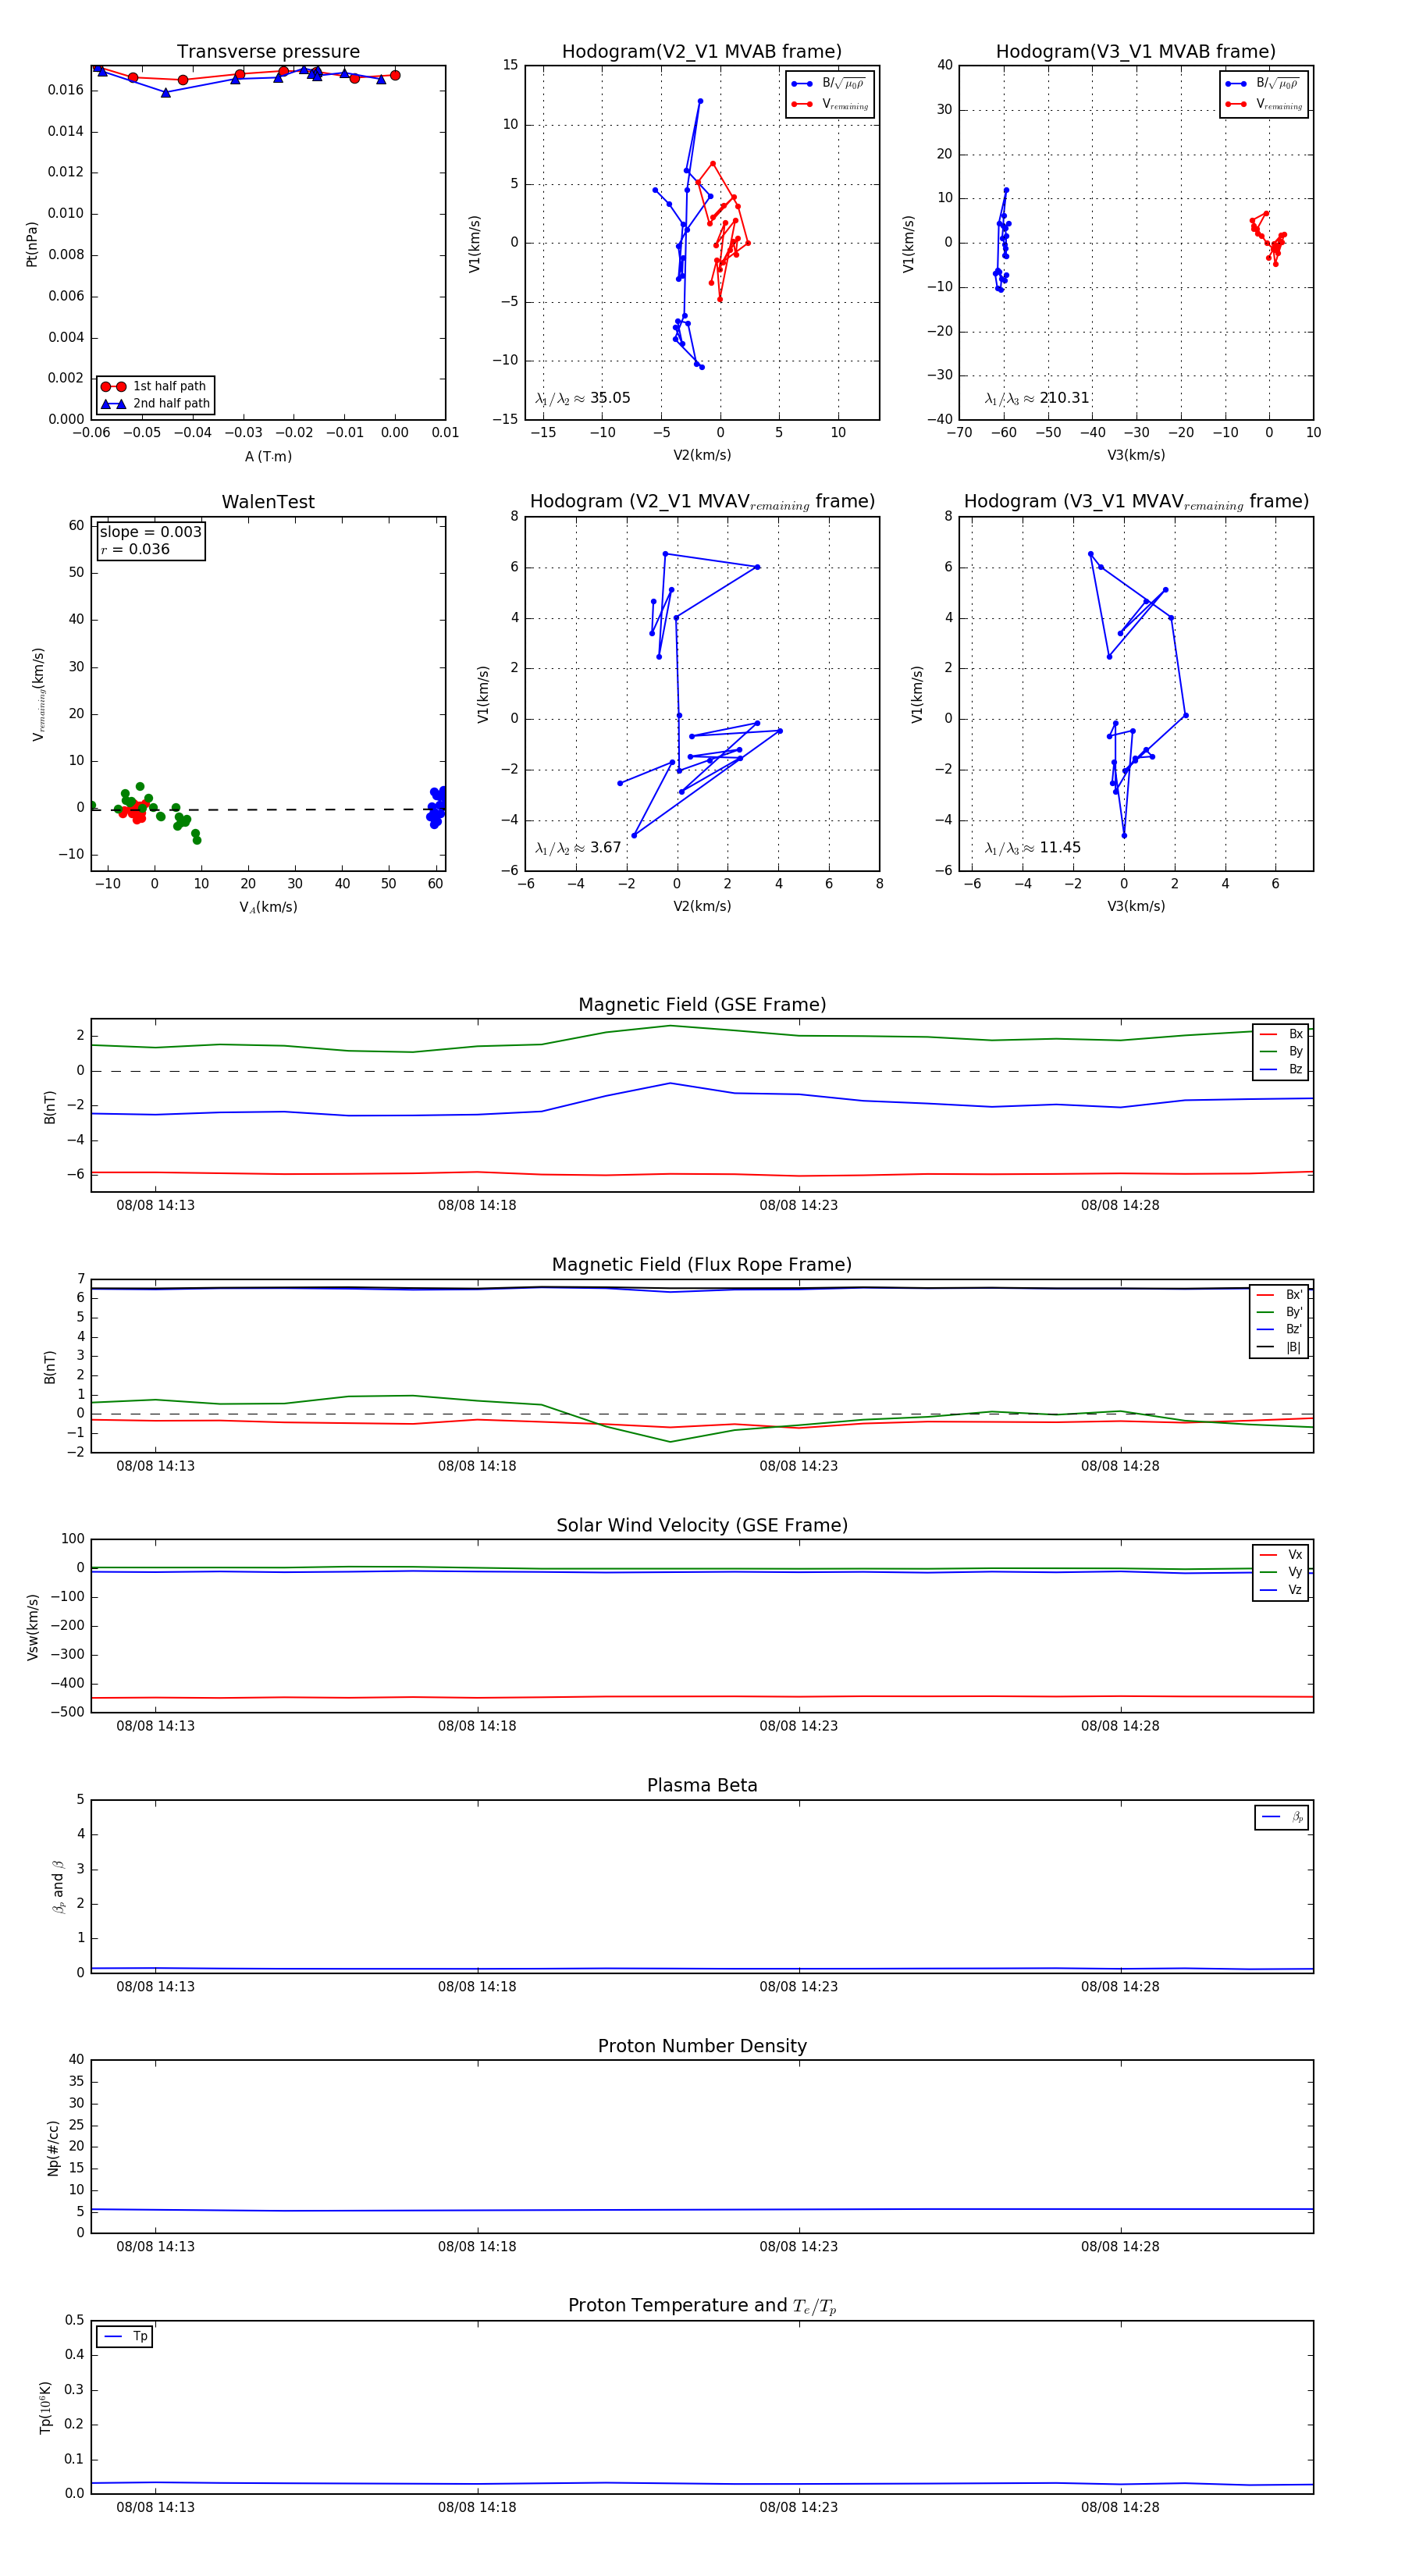1405x2576 pixels.
Task: Click the red Vx line in solar wind plot
Action: tap(702, 1697)
